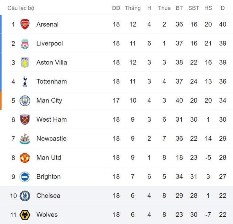The image size is (233, 224).
Task: Click the Brighton club crest
Action: point(25,177)
